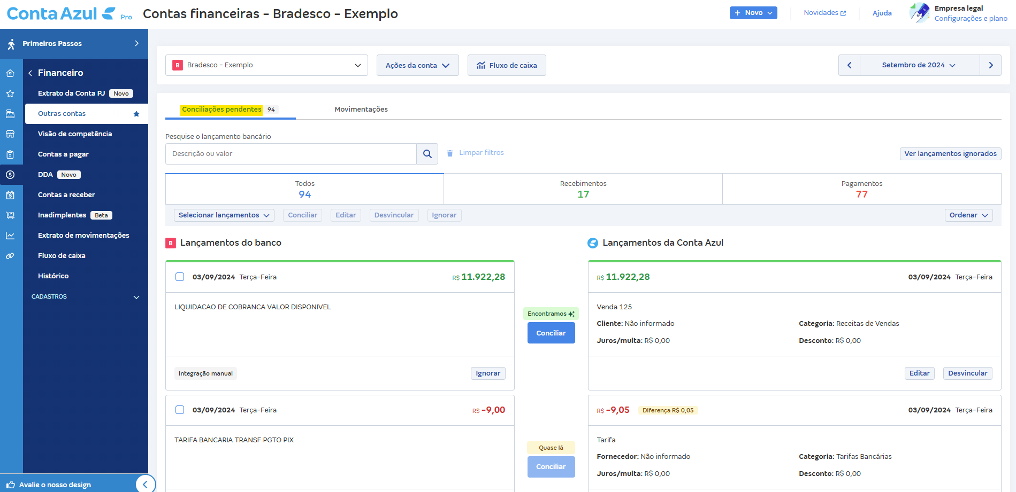The width and height of the screenshot is (1016, 492).
Task: Open the star favorites icon in left rail
Action: point(10,93)
